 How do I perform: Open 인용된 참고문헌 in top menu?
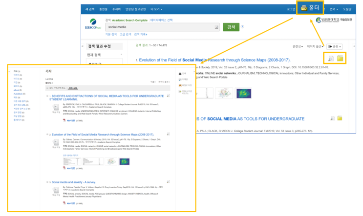pyautogui.click(x=136, y=9)
